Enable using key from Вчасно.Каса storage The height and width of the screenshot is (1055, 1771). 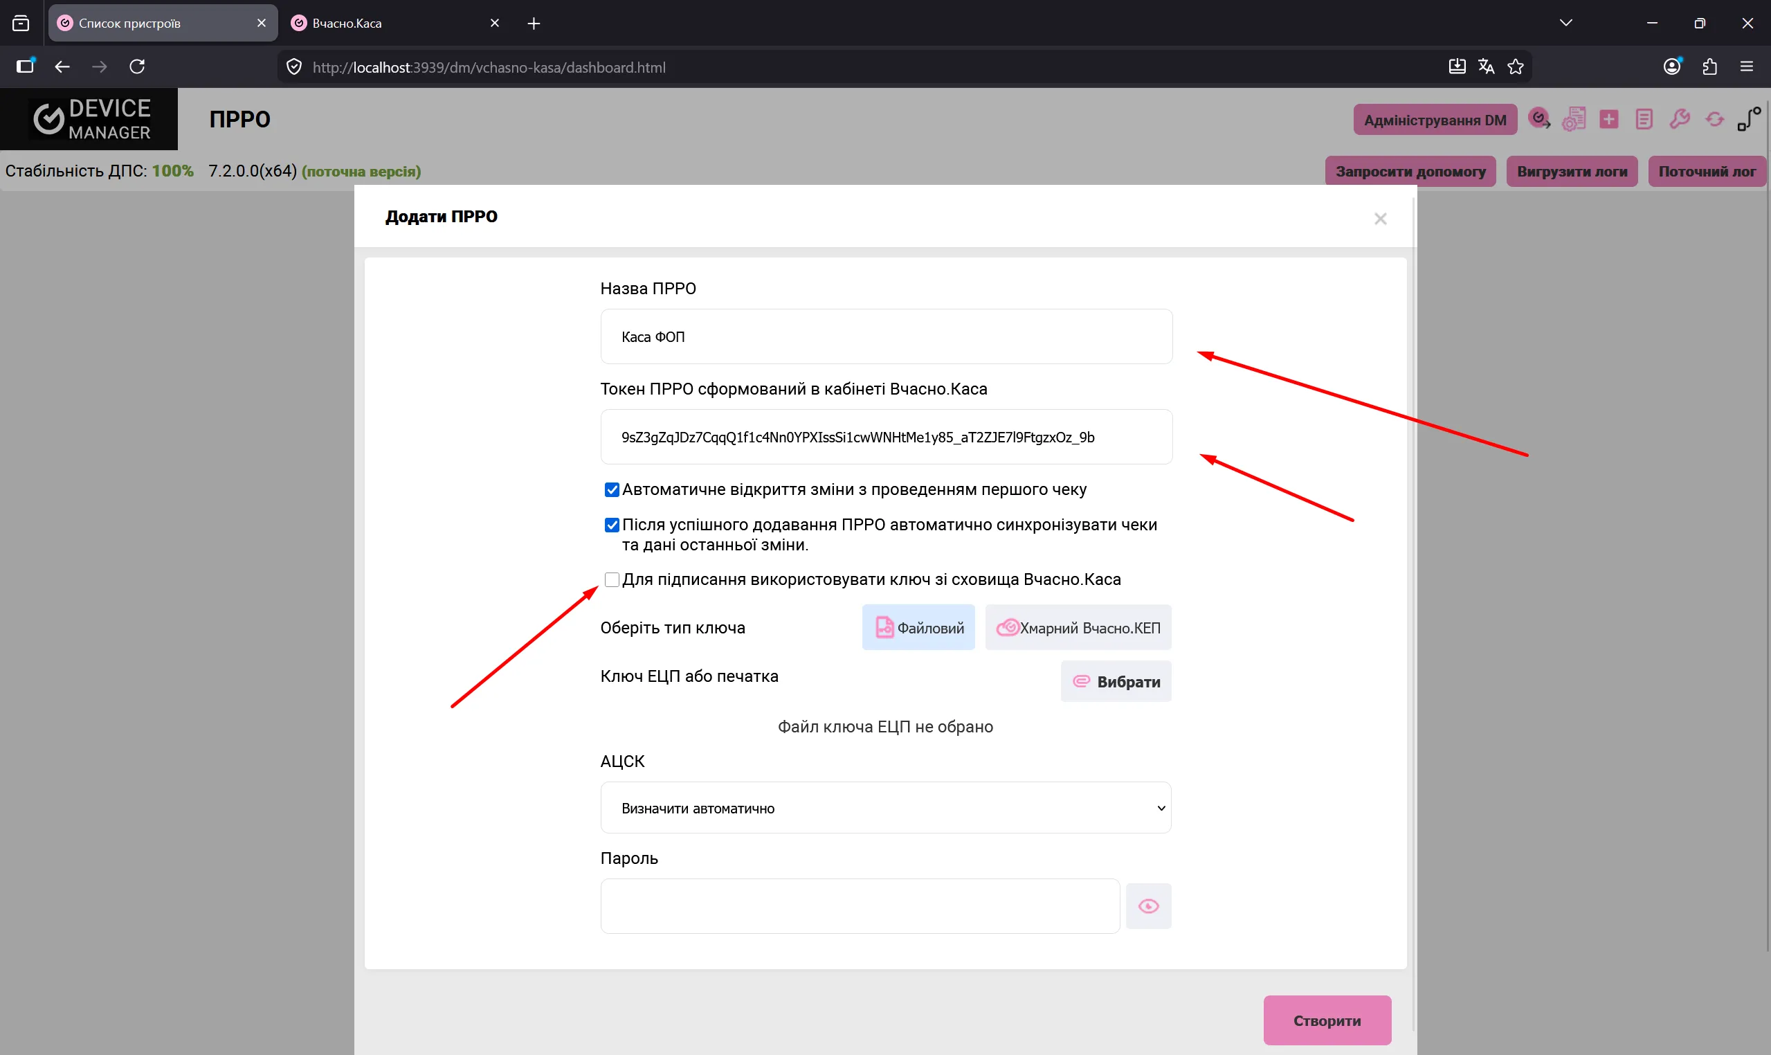[x=612, y=579]
